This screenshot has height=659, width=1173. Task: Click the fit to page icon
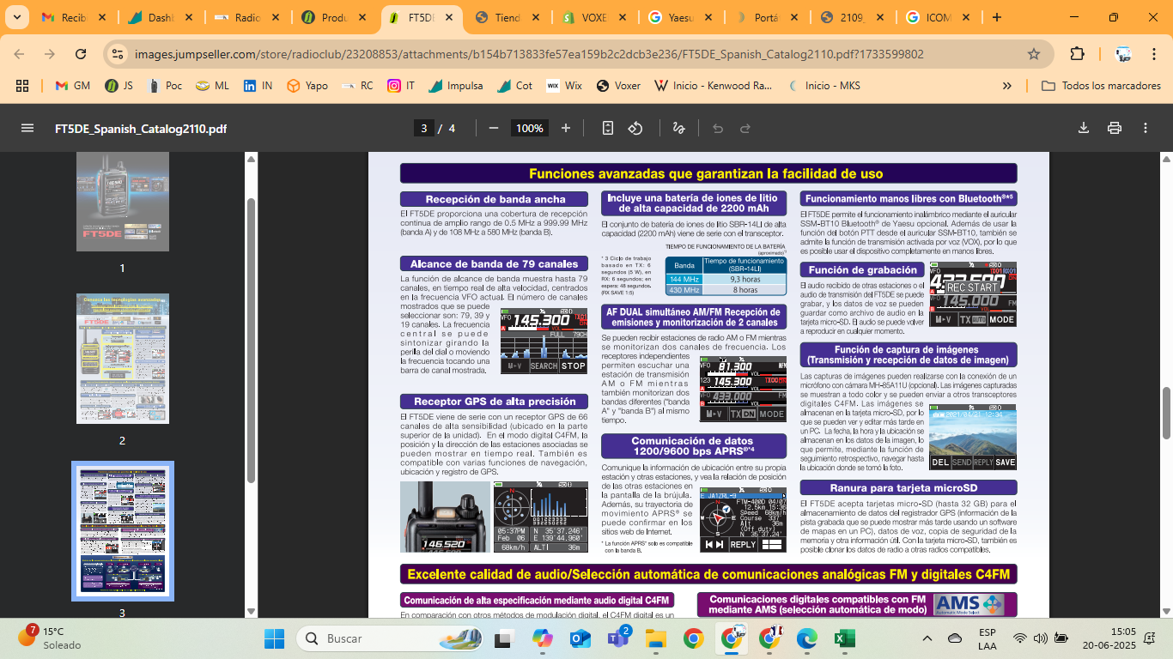click(608, 128)
